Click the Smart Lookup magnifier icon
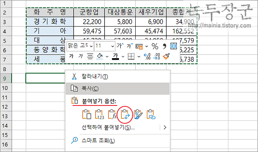Image resolution: width=258 pixels, height=152 pixels. [x=74, y=140]
